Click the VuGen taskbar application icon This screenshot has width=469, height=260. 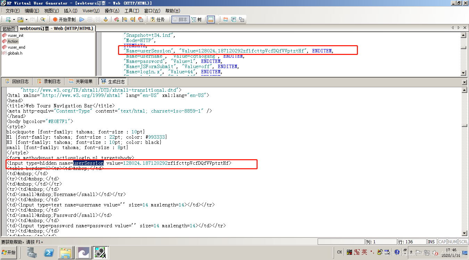[x=101, y=252]
